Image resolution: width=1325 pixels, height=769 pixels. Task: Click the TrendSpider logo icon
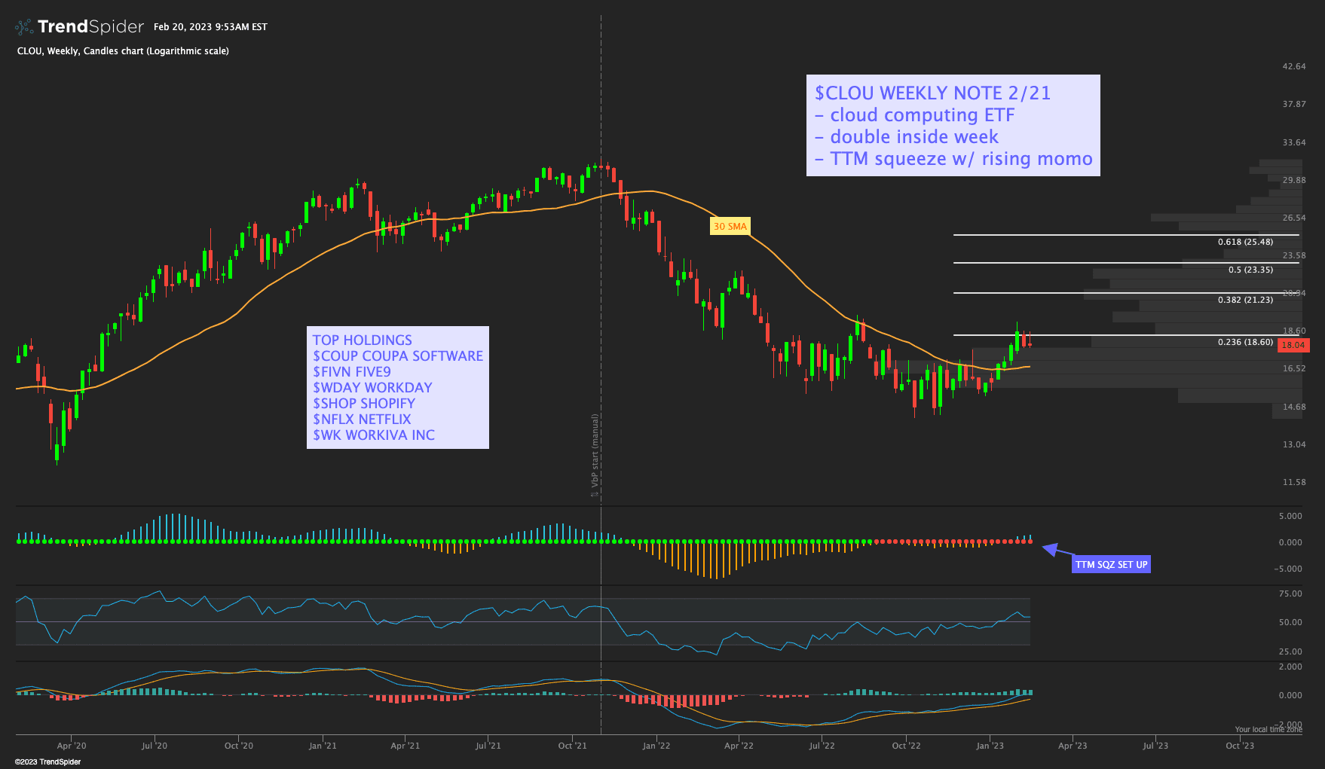pos(24,27)
